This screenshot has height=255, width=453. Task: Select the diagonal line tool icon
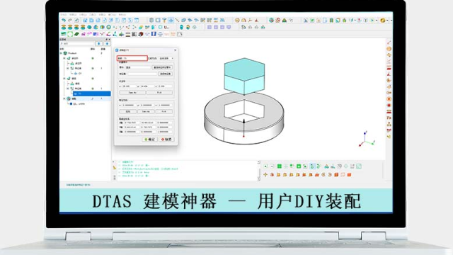click(177, 21)
